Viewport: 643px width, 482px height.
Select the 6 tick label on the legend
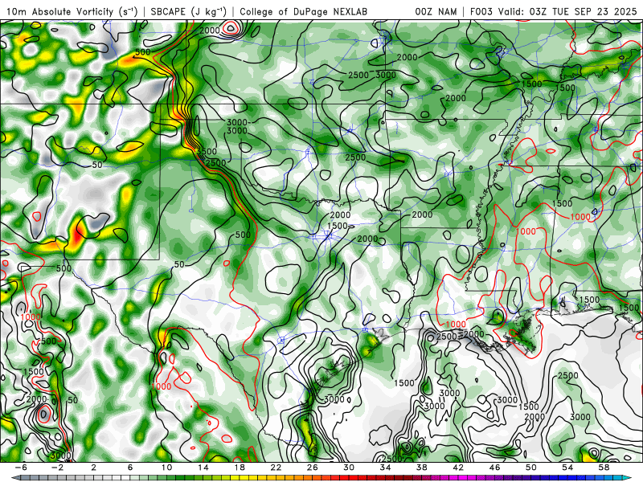(130, 468)
